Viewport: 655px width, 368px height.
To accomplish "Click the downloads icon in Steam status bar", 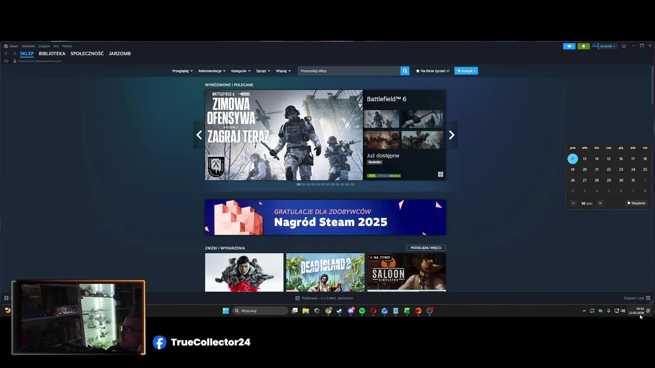I will tap(297, 298).
